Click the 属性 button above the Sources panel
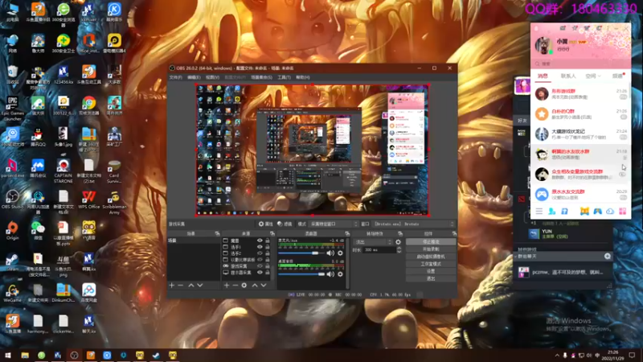Image resolution: width=643 pixels, height=362 pixels. click(265, 224)
